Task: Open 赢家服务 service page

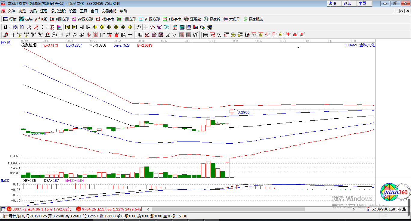Action: pos(253,19)
